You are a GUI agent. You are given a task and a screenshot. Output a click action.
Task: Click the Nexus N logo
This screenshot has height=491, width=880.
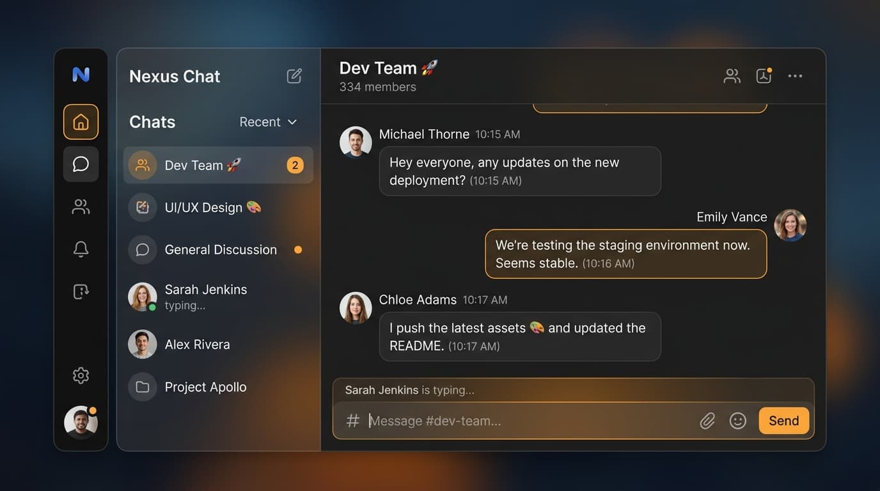(x=81, y=75)
